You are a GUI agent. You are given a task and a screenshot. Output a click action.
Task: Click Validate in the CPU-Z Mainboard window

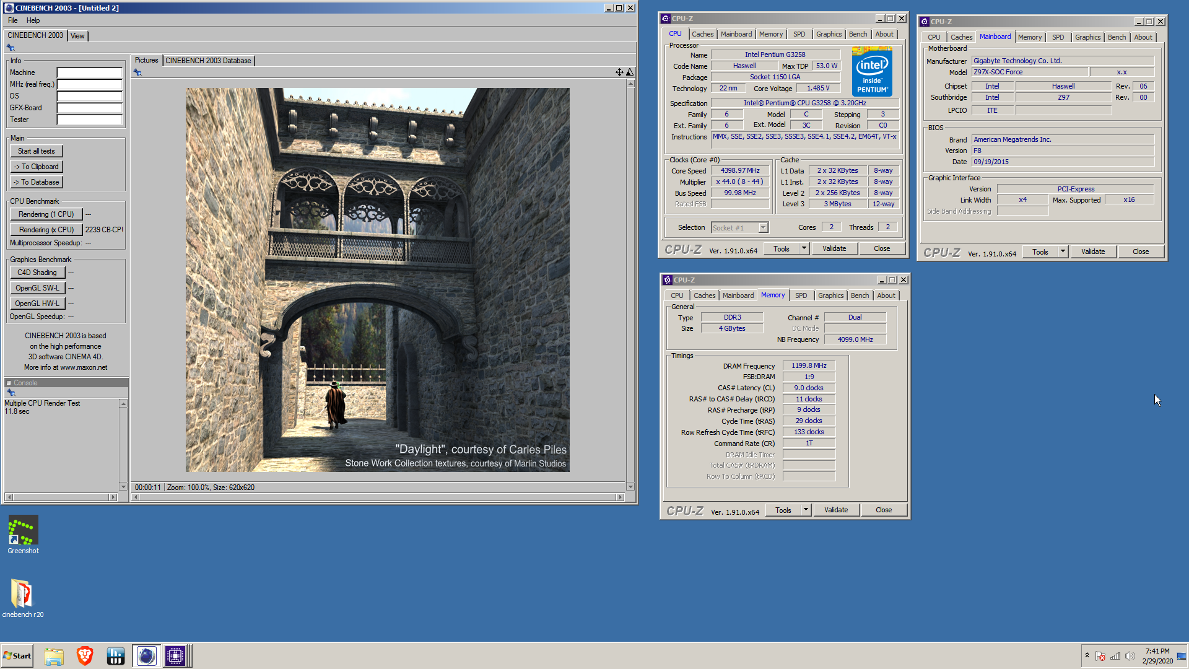(x=1093, y=251)
